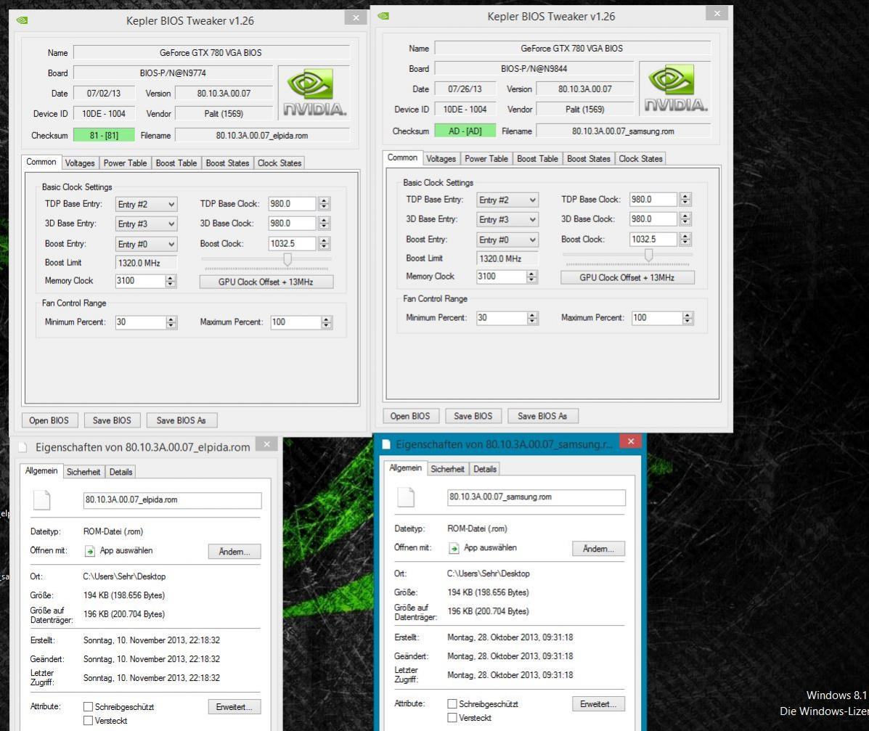Click GPU Clock Offset + 13MHz in left tweaker
Screen dimensions: 869x731
pyautogui.click(x=266, y=282)
